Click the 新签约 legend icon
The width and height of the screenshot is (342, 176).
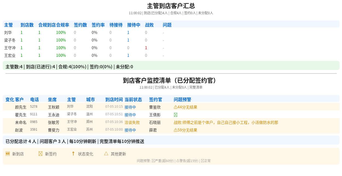pyautogui.click(x=40, y=154)
